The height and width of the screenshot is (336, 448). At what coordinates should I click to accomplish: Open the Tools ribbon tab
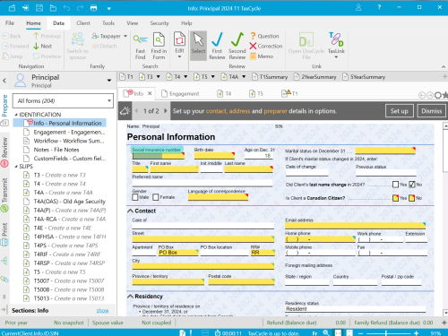pos(108,23)
